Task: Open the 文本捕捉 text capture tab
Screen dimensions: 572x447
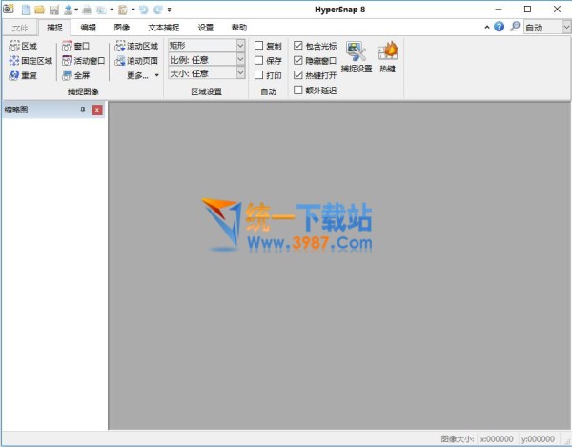Action: 163,28
